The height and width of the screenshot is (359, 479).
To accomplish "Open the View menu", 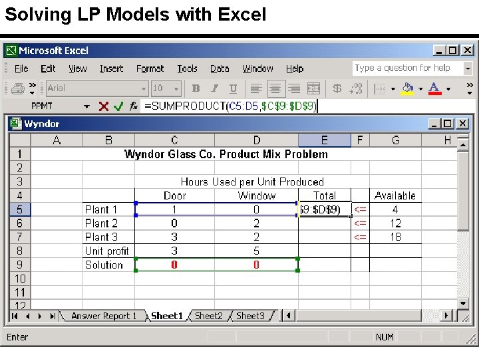I will click(x=78, y=68).
